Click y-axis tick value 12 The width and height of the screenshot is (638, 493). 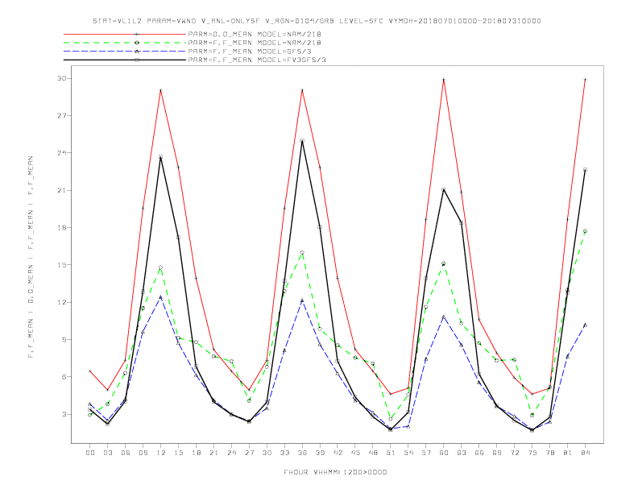62,302
